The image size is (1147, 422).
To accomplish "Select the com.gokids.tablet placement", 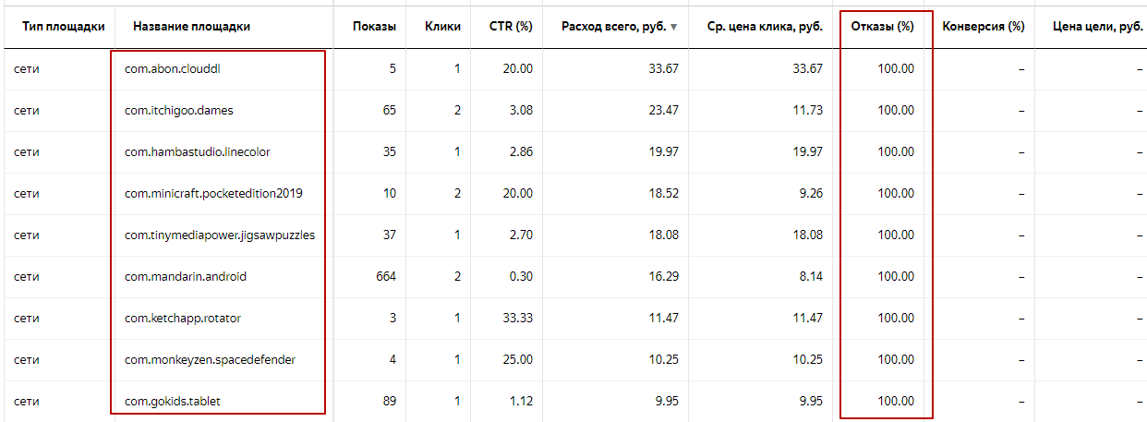I will pyautogui.click(x=173, y=401).
